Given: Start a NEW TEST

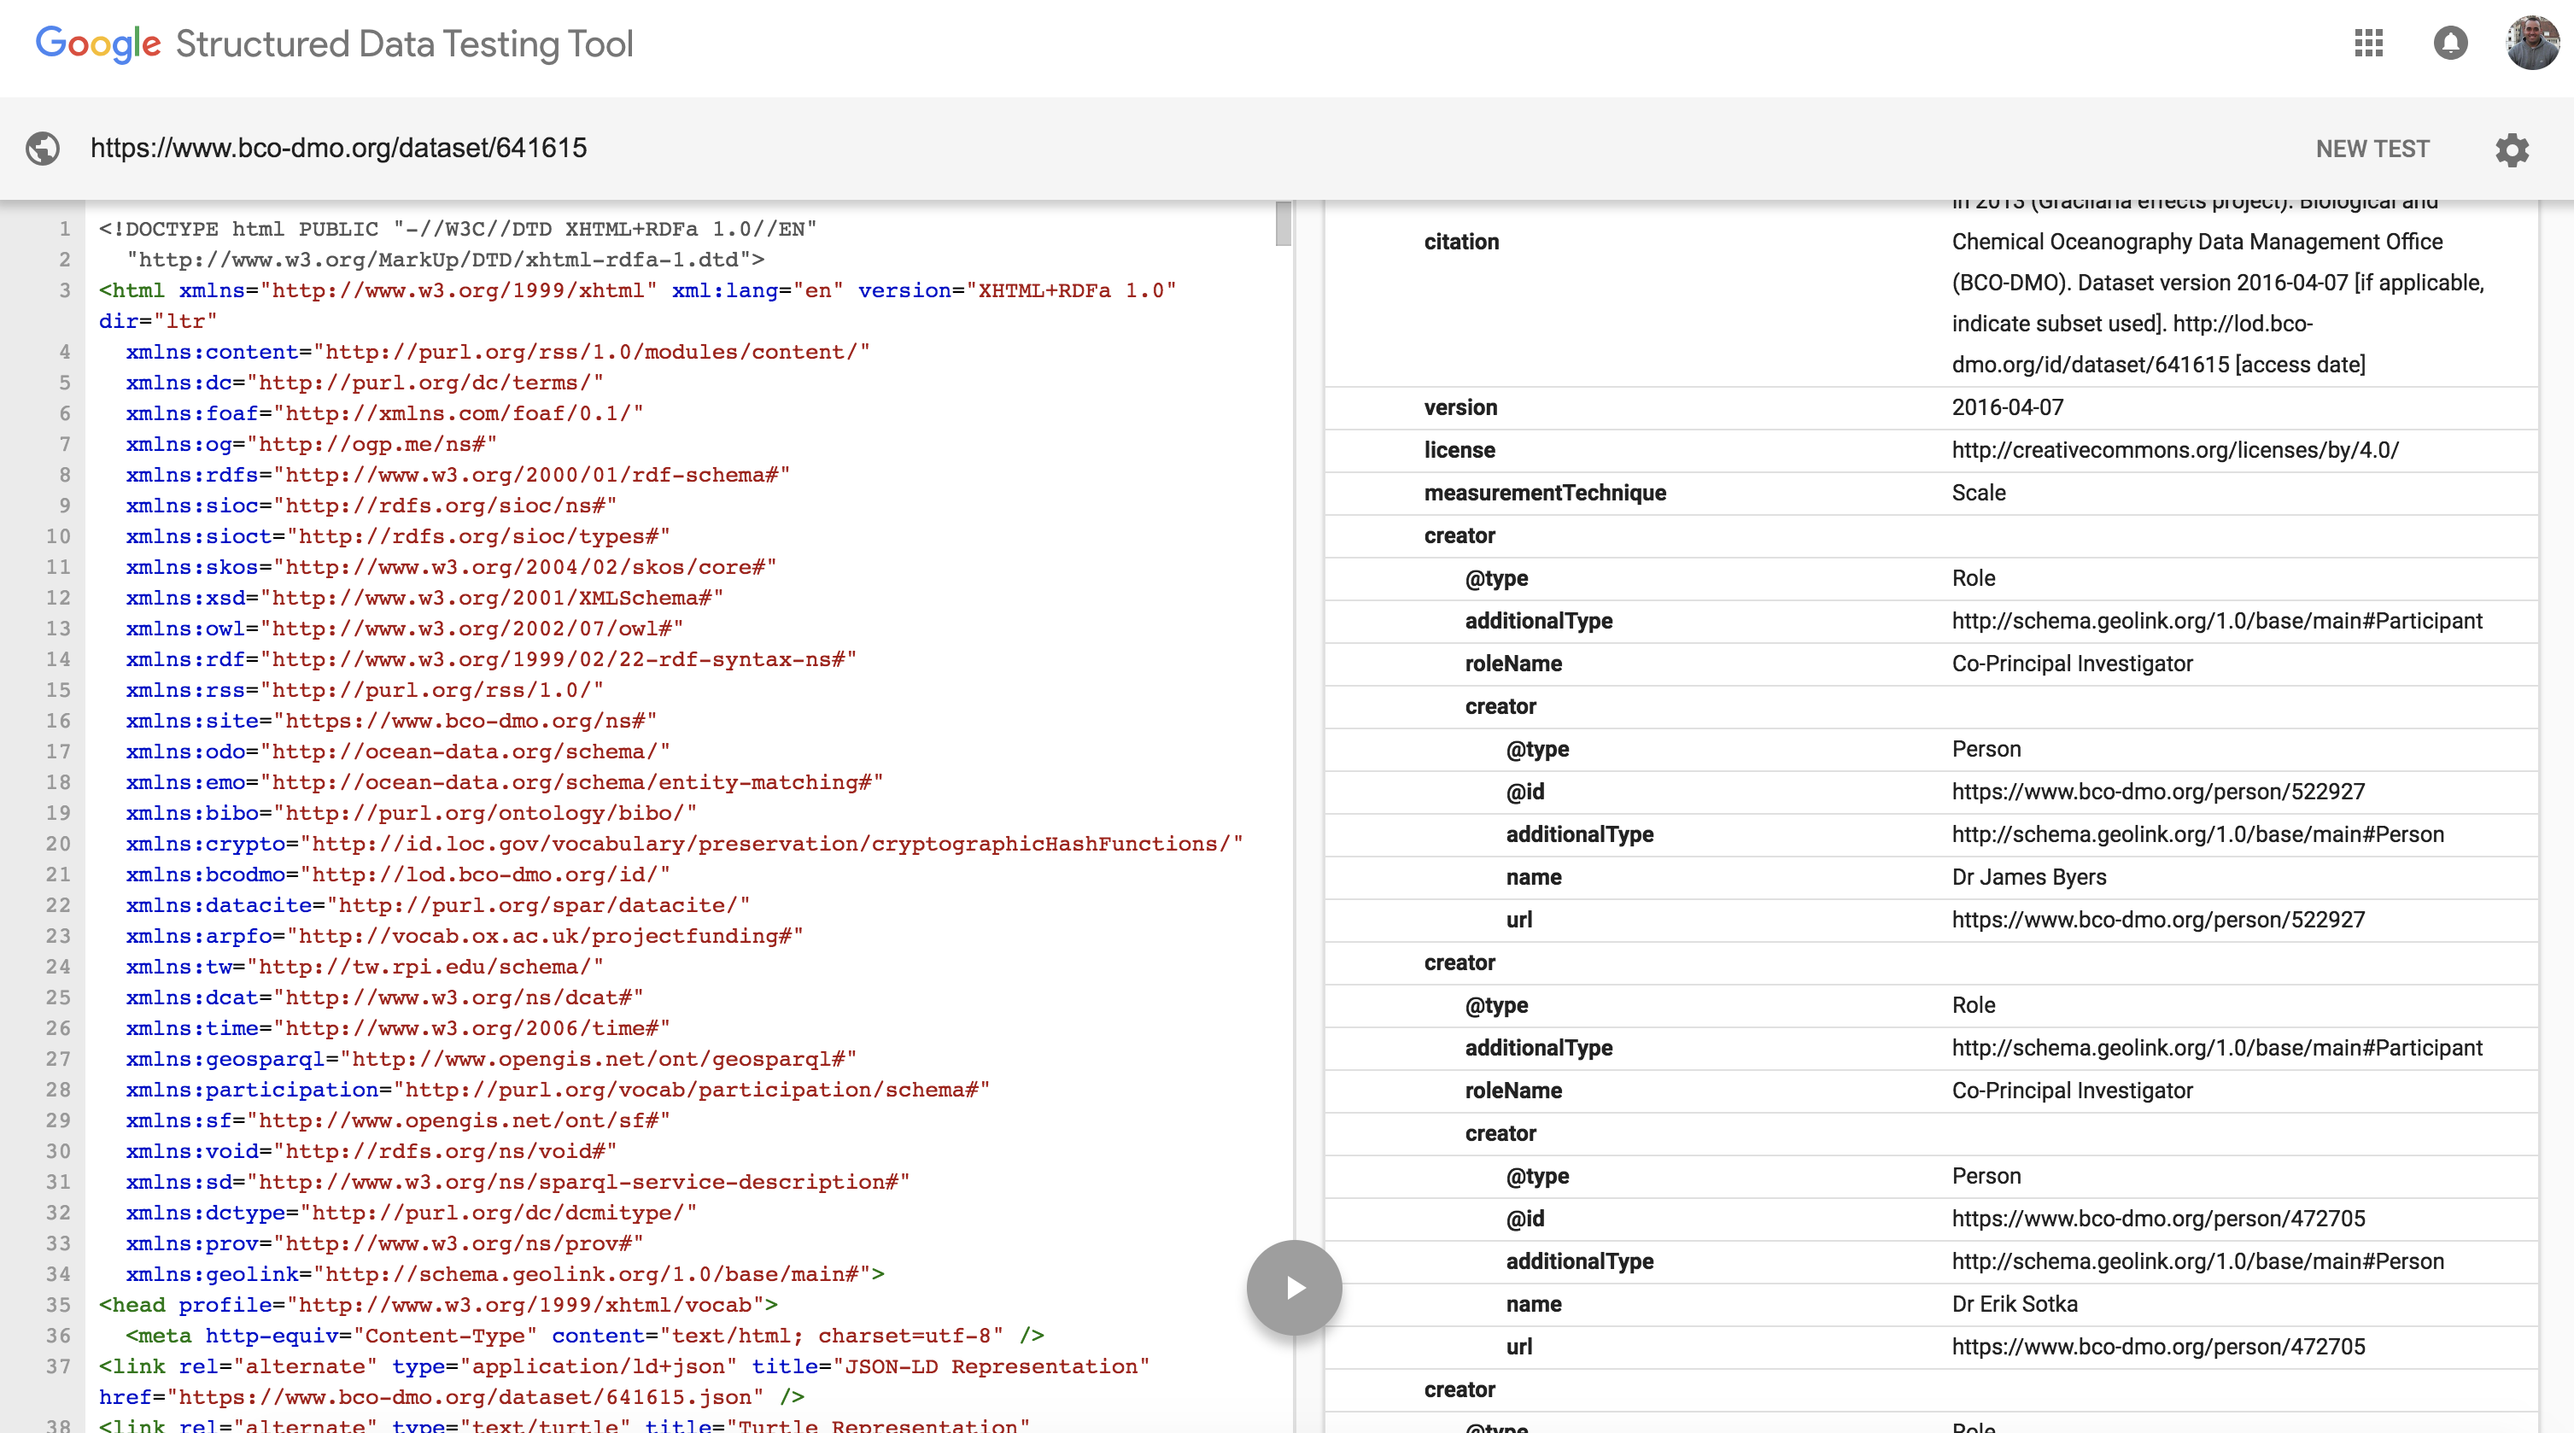Looking at the screenshot, I should [x=2372, y=149].
